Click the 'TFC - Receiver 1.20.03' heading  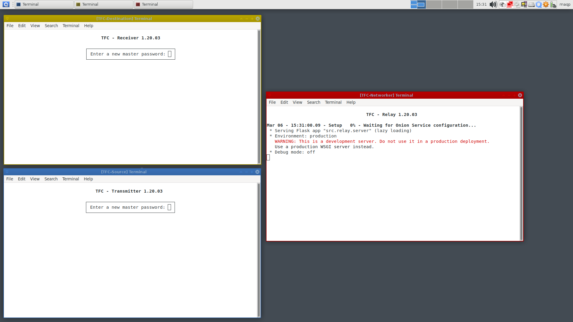(x=131, y=38)
